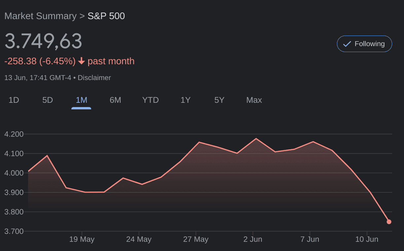Click the S&P 500 title
404x251 pixels.
tap(106, 16)
